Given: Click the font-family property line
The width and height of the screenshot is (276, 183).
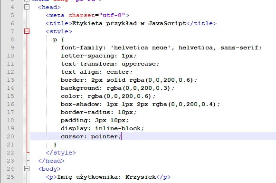Looking at the screenshot, I should [162, 48].
